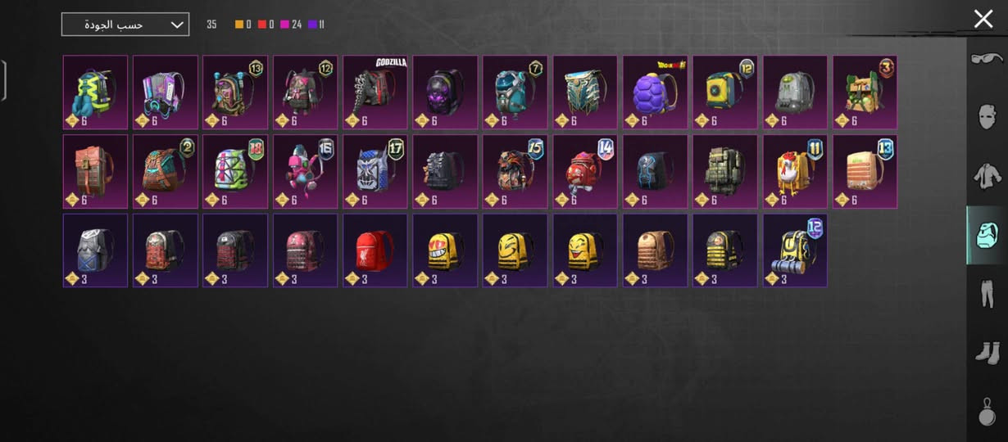Close the inventory with X button
1008x442 pixels.
[x=983, y=19]
